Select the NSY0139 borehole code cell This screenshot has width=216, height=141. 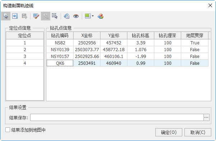tap(60, 49)
